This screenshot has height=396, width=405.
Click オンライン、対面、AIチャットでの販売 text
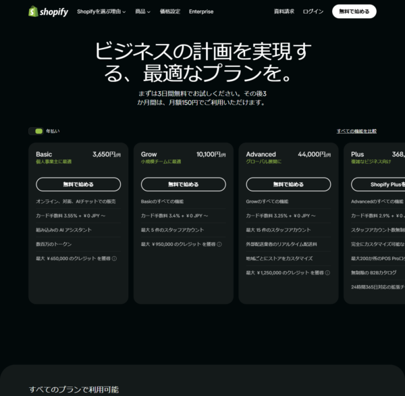[x=76, y=201]
